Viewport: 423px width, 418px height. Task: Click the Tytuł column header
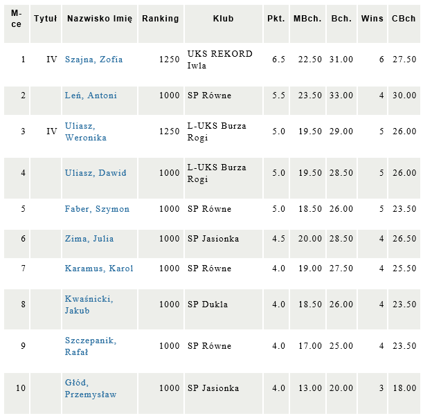click(45, 19)
